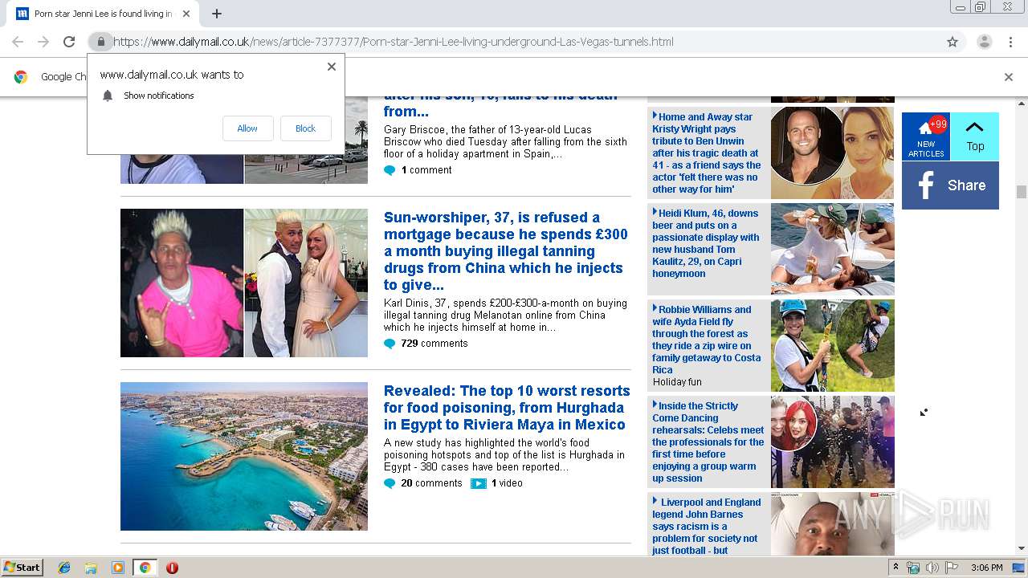The image size is (1028, 578).
Task: Open the Chrome profile avatar
Action: [984, 42]
